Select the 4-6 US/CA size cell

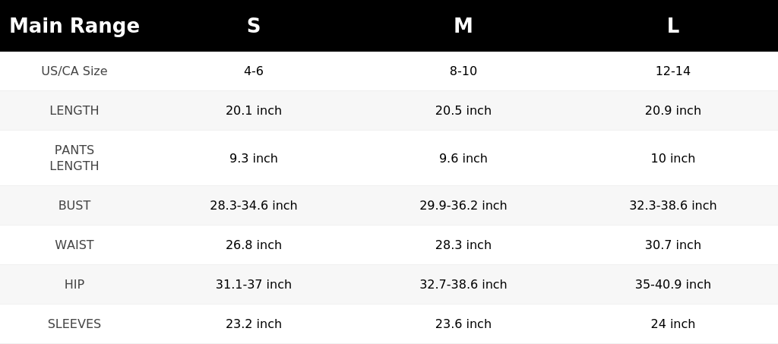coord(254,71)
